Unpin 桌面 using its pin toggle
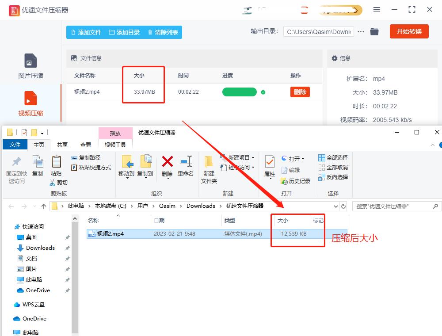The height and width of the screenshot is (336, 442). click(67, 237)
